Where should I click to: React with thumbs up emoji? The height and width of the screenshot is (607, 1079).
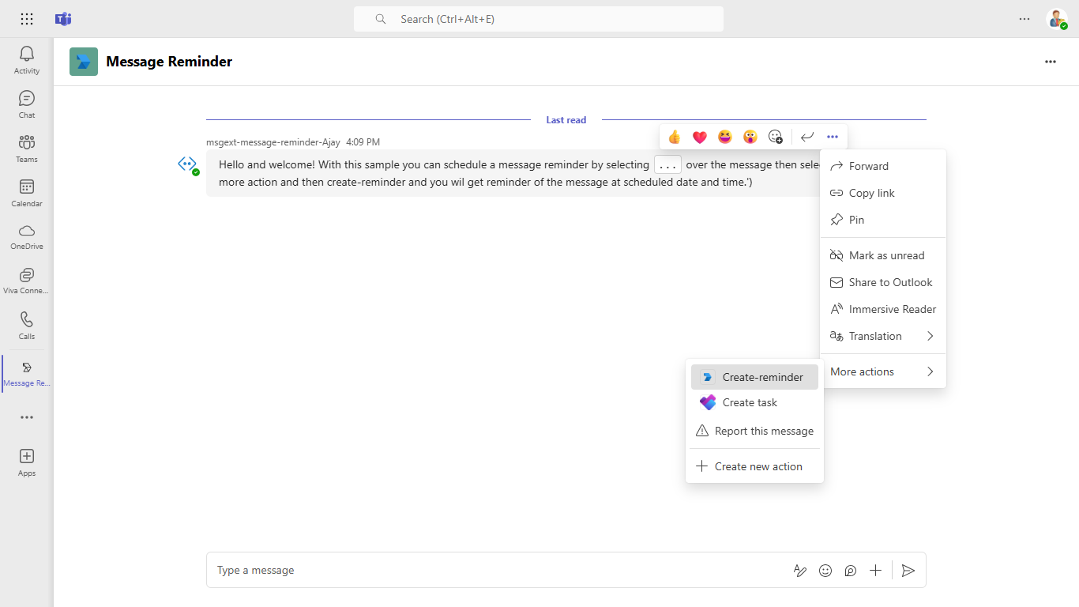click(674, 137)
